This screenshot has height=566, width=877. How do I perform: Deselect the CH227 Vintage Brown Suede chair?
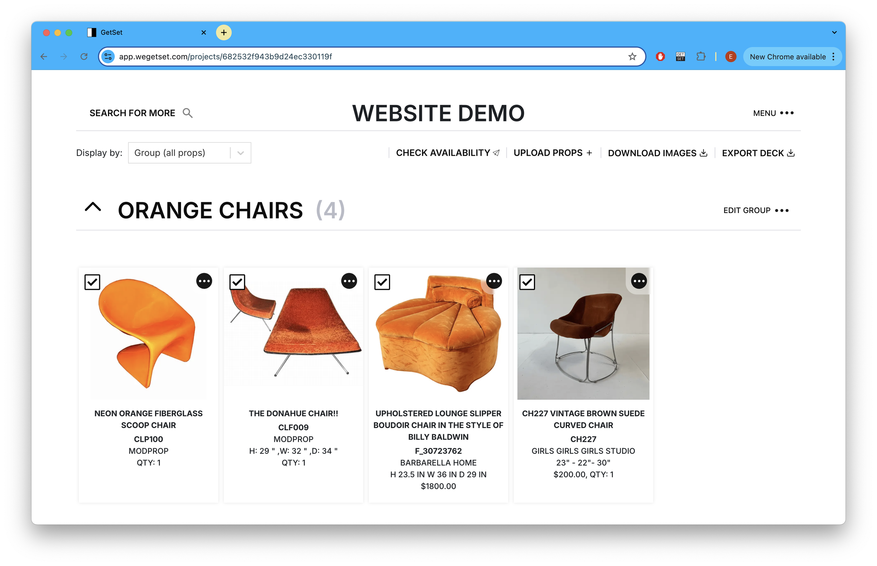click(527, 282)
